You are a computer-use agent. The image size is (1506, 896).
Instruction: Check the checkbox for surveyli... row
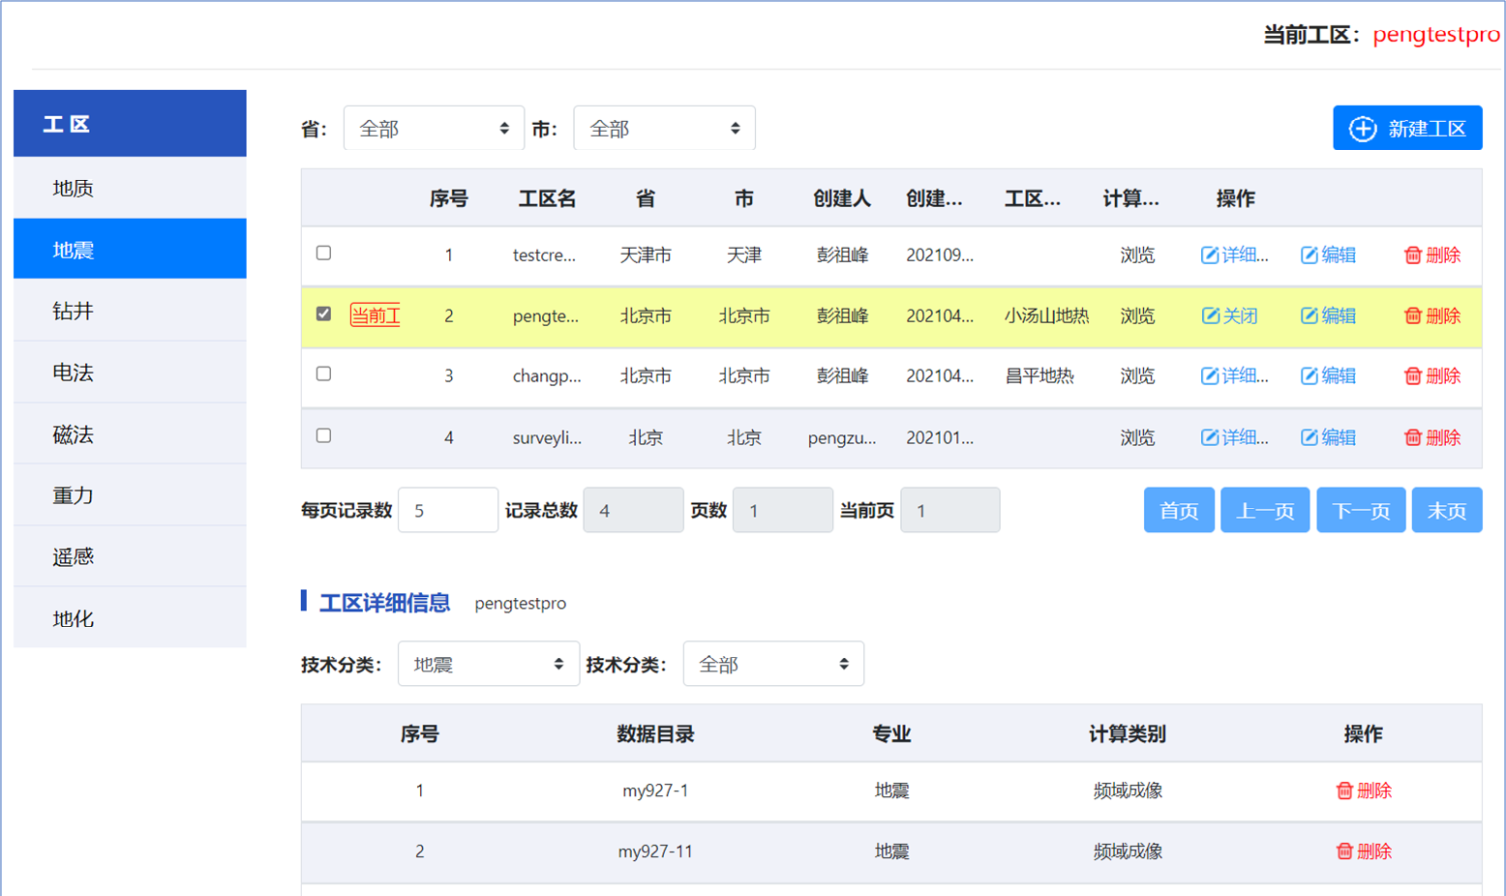coord(324,435)
